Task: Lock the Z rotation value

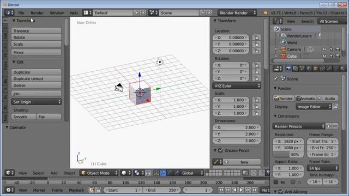Action: coord(256,78)
